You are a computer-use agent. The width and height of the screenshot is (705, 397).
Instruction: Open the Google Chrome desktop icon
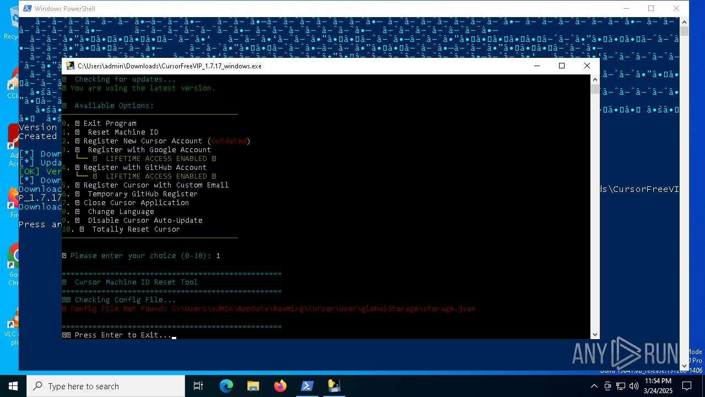pos(13,265)
